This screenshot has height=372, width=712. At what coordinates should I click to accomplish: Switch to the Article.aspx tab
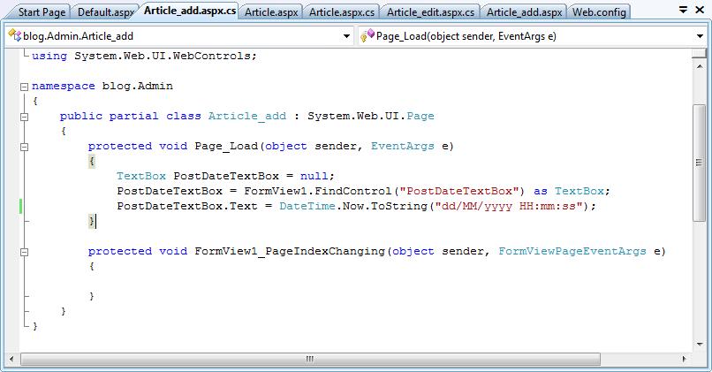point(271,12)
